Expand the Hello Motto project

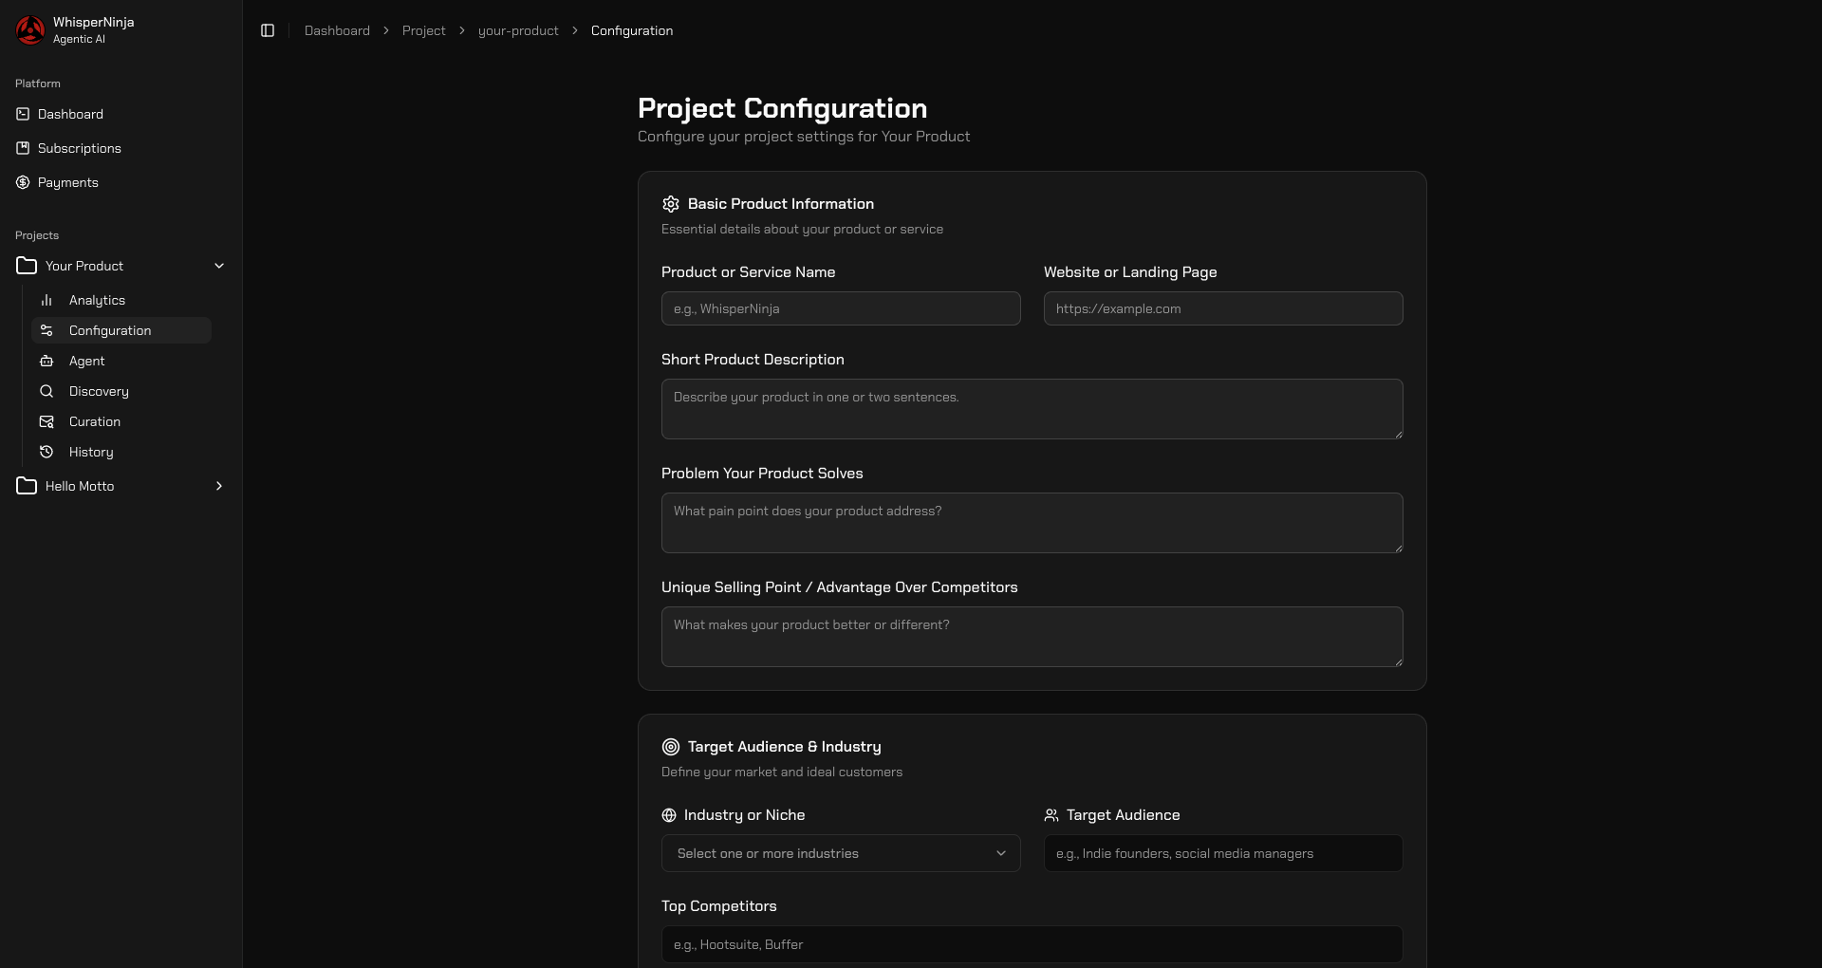[219, 486]
